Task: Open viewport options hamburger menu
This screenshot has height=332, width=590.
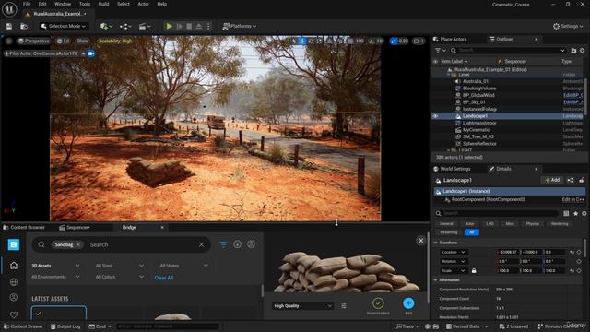Action: point(9,41)
